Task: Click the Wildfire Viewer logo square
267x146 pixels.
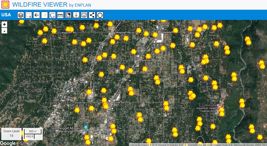Action: tap(5, 5)
